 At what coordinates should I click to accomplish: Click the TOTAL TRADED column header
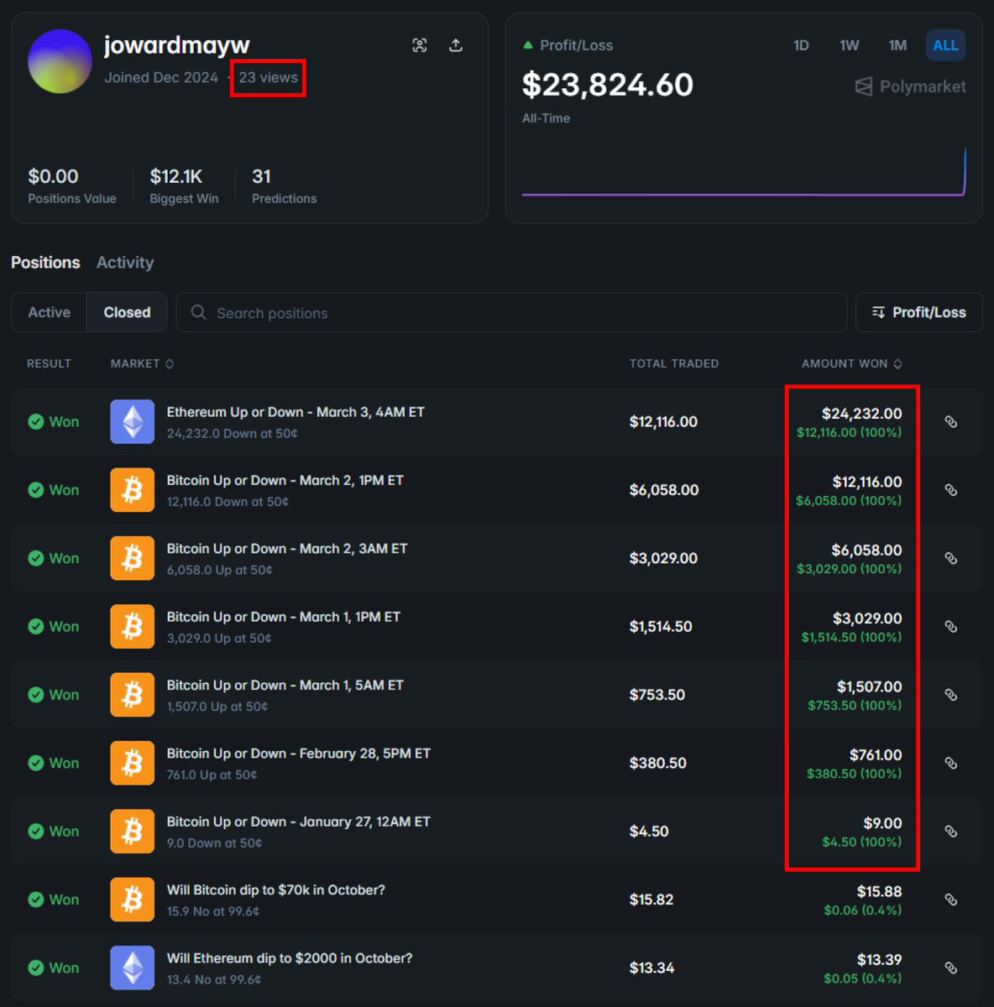pyautogui.click(x=674, y=363)
